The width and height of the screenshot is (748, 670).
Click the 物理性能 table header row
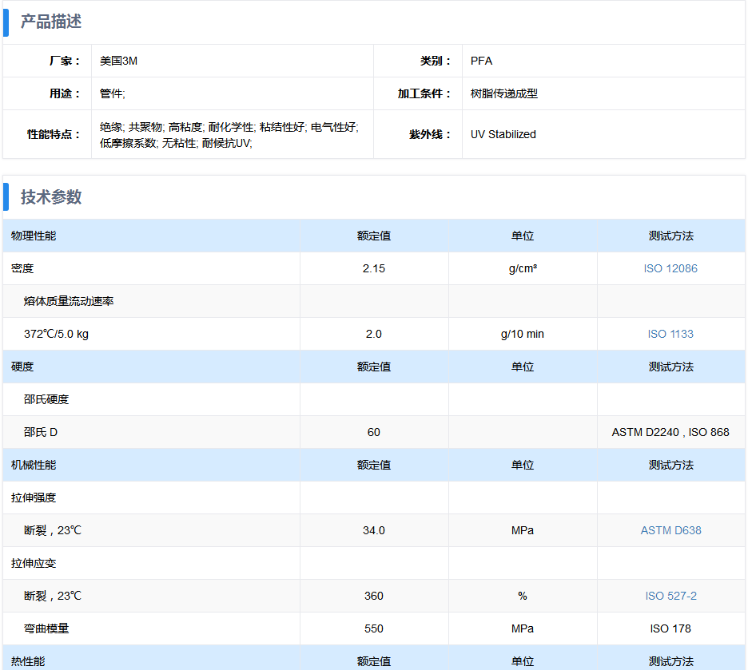coord(34,236)
